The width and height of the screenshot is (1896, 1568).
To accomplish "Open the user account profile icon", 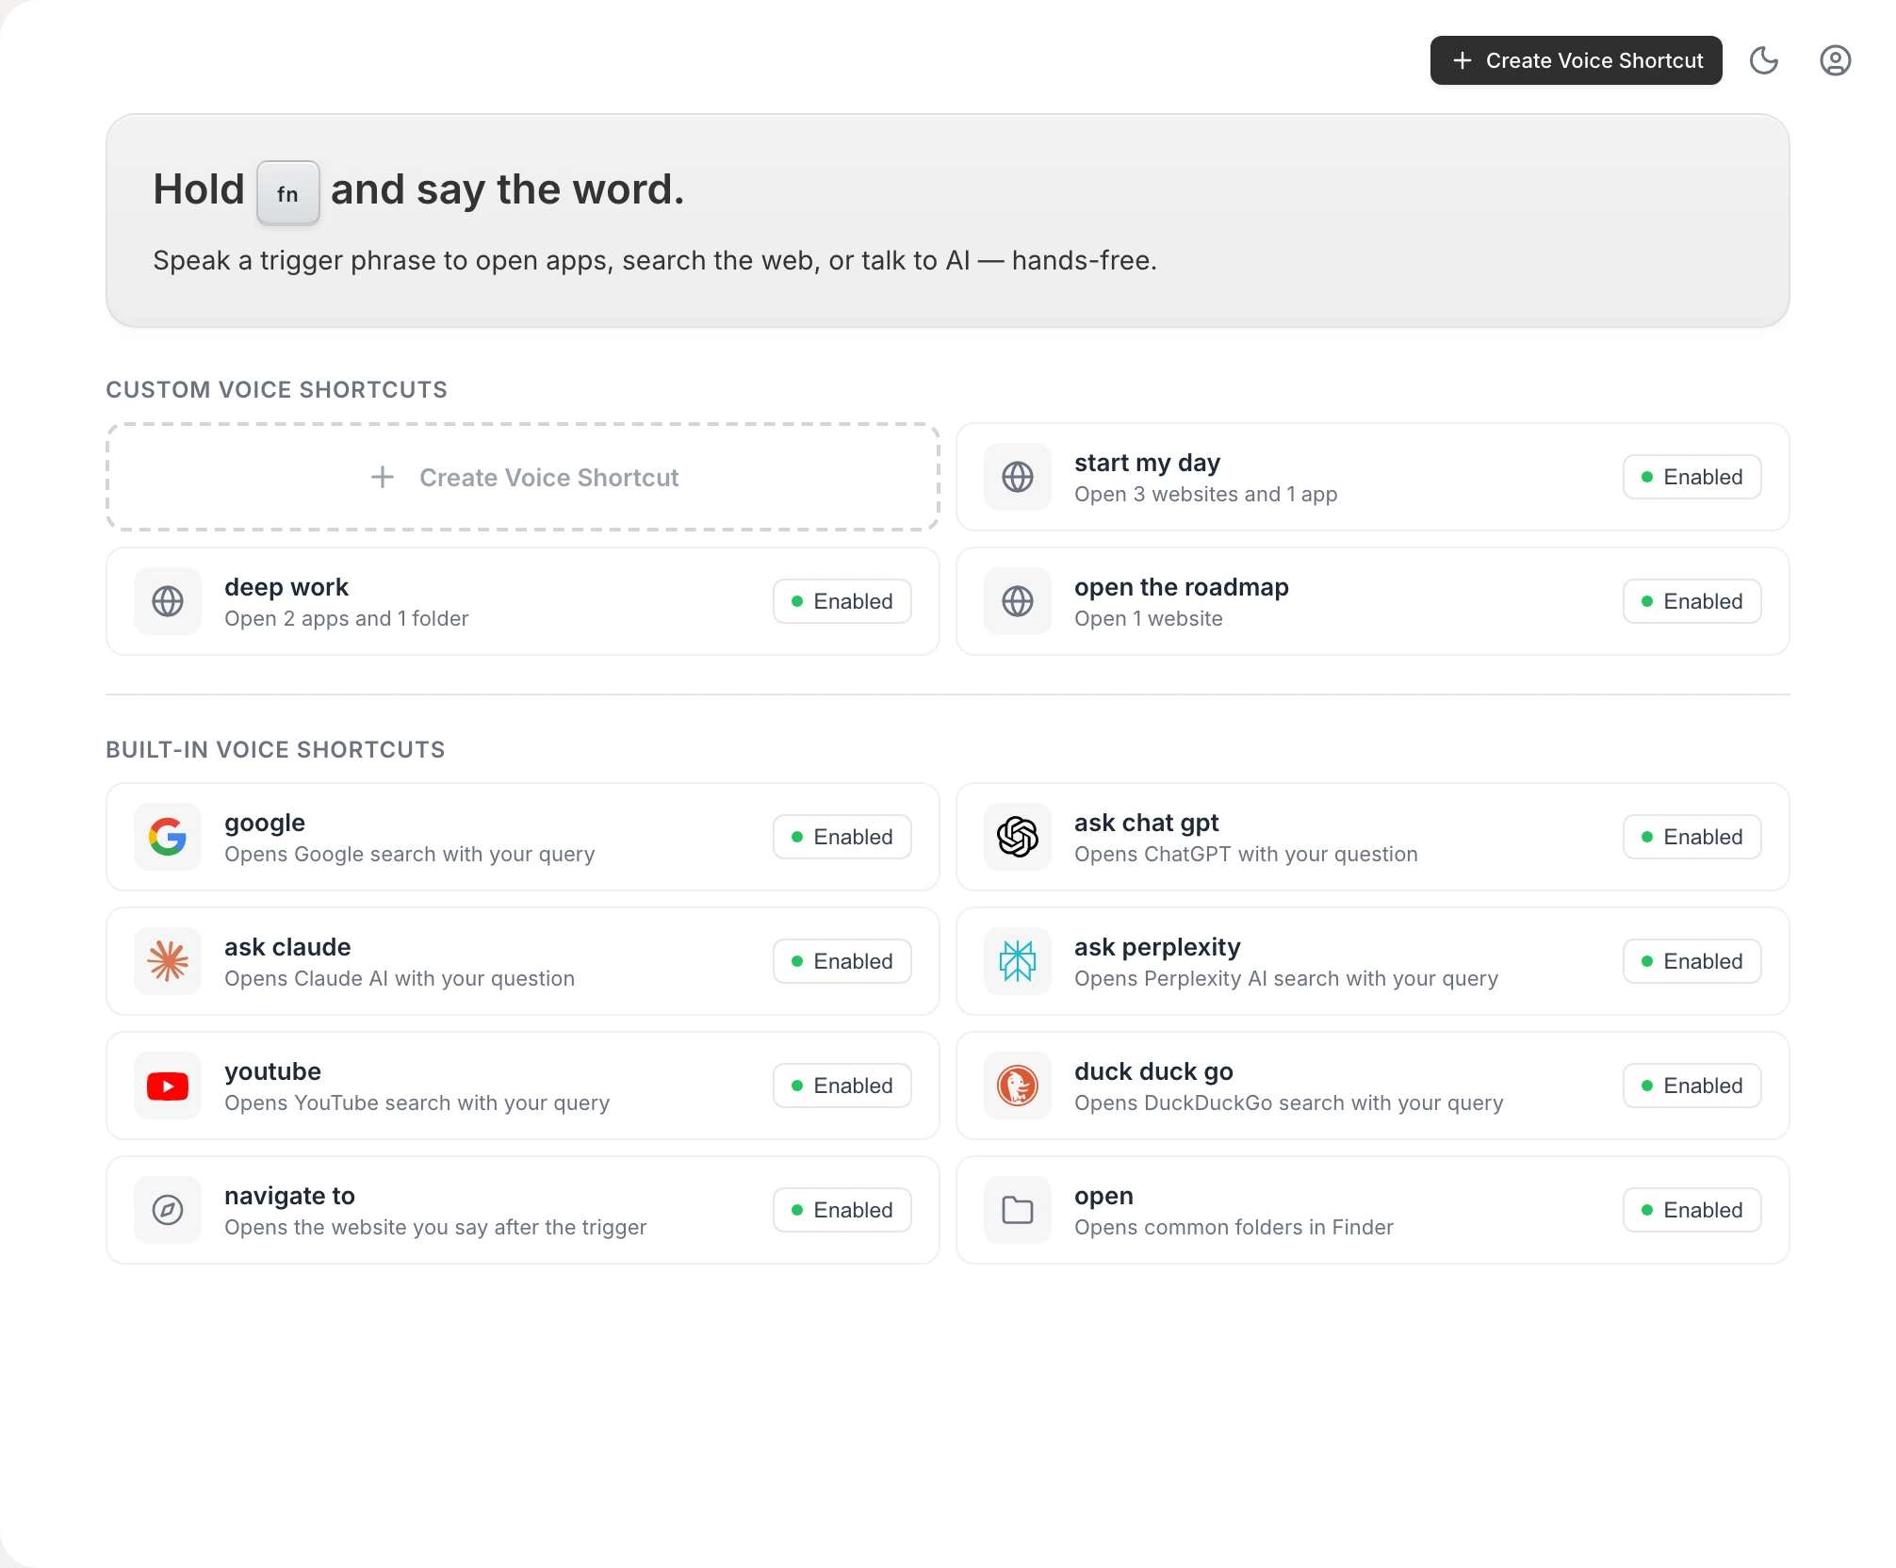I will [1835, 60].
